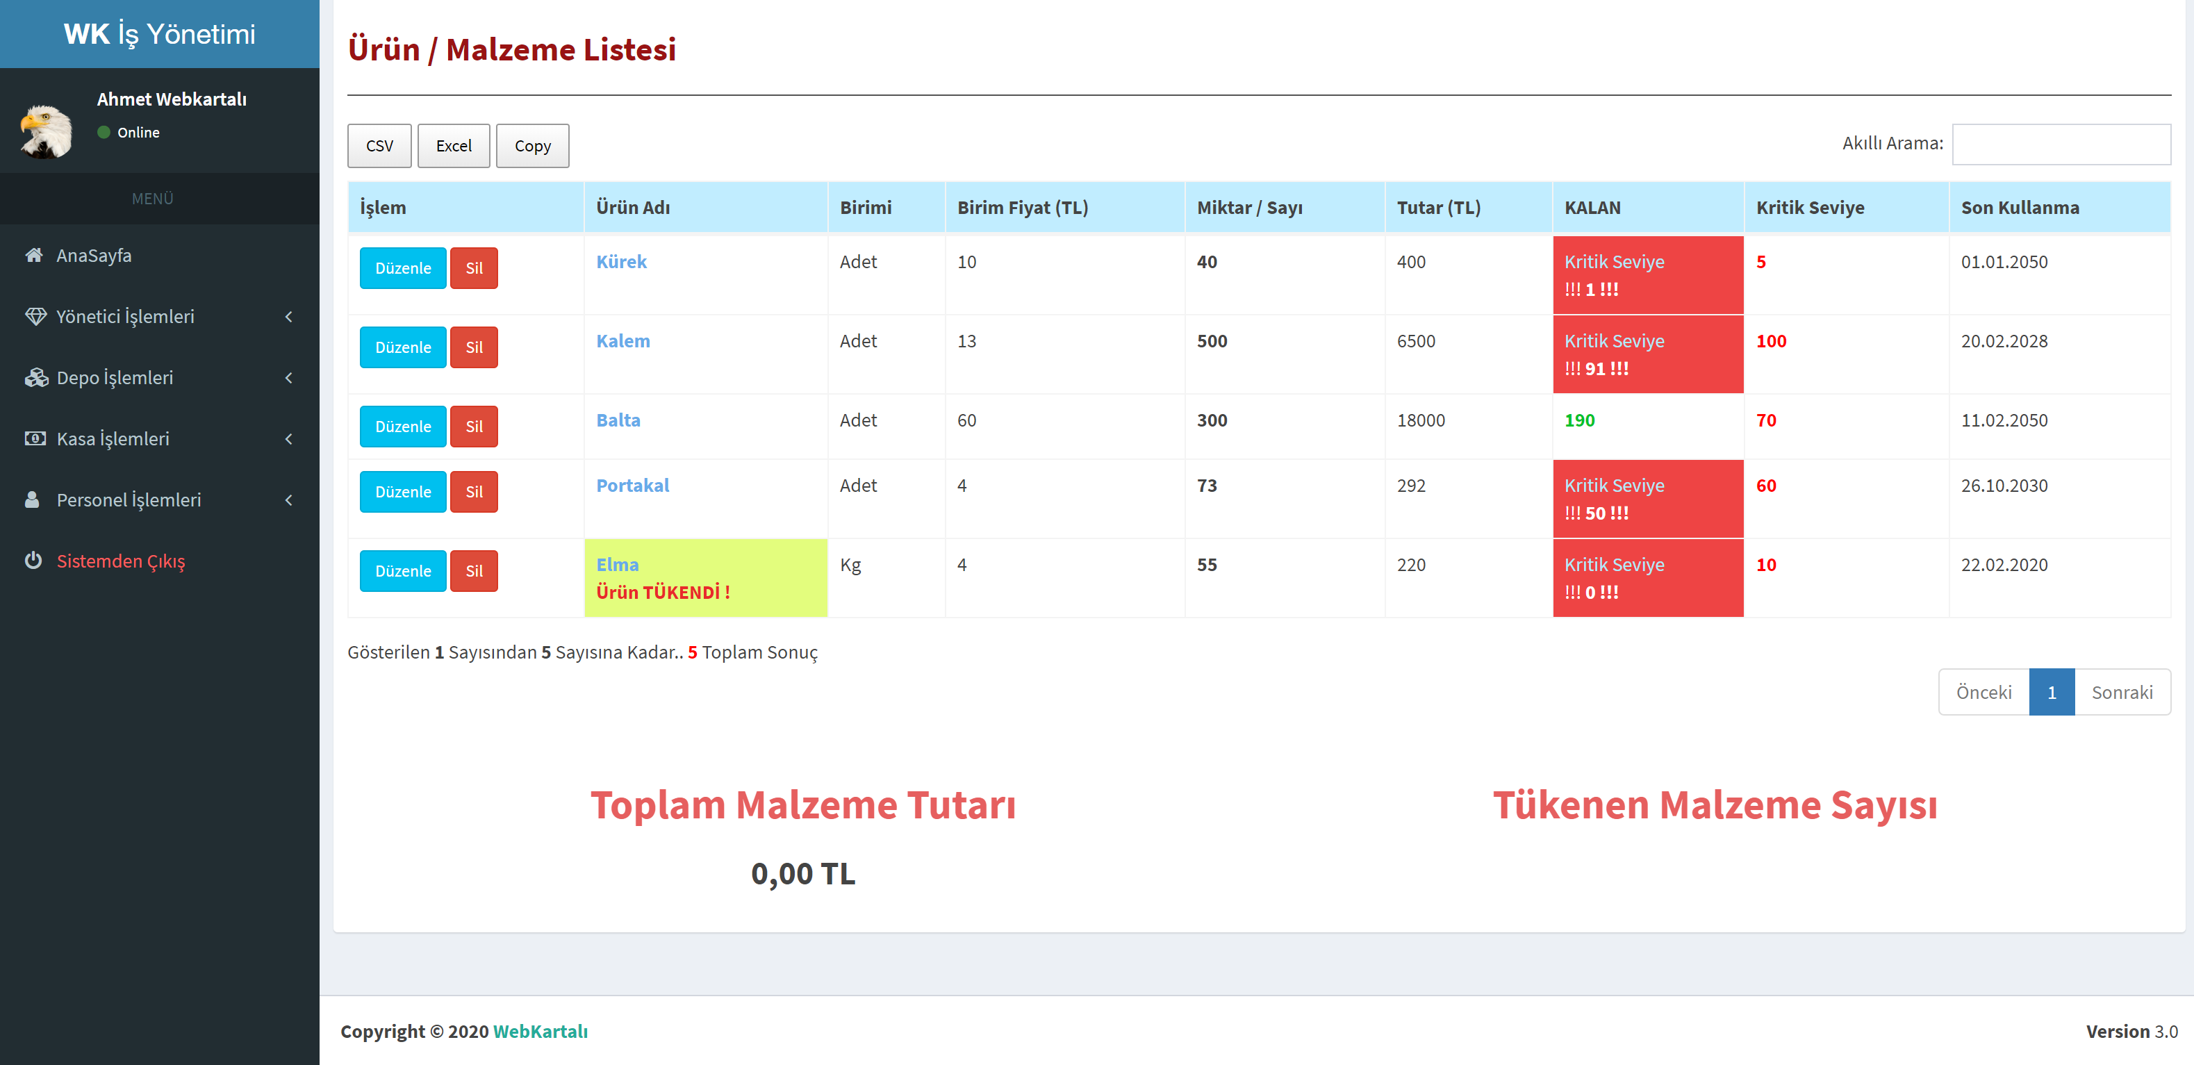The width and height of the screenshot is (2194, 1065).
Task: Export the table as CSV
Action: tap(379, 146)
